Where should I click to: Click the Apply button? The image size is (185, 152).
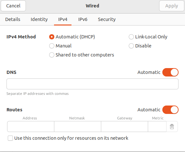171,6
